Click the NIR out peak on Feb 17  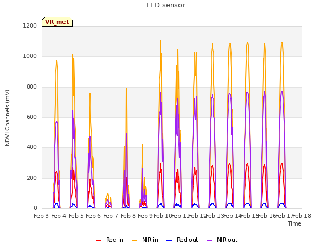pos(282,92)
